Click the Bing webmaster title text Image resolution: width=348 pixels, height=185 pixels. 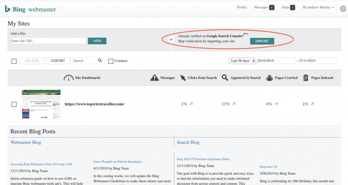pyautogui.click(x=34, y=9)
